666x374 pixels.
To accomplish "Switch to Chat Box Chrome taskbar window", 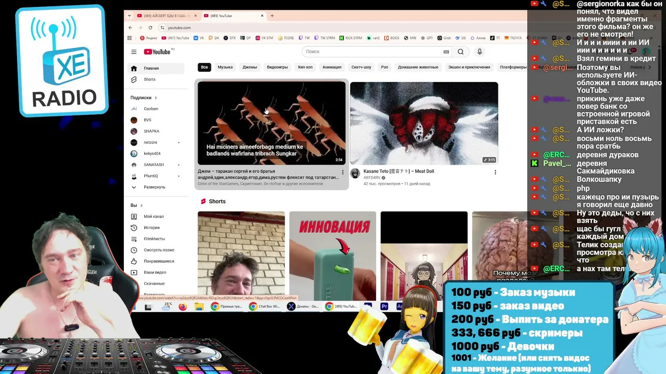I will (x=265, y=306).
